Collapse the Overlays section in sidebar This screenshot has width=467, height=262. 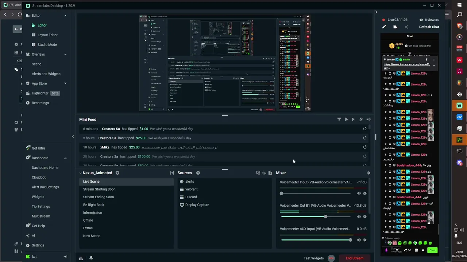[65, 55]
